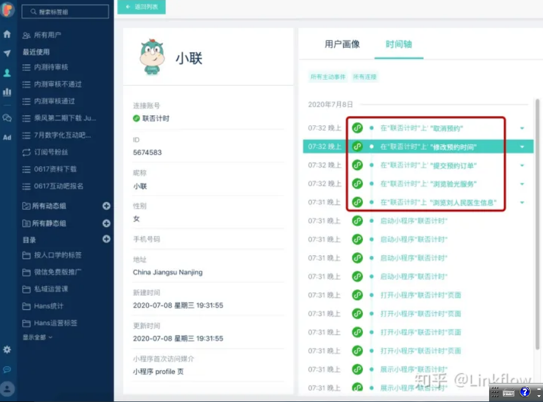
Task: Click the timeline vertical scrollbar
Action: pos(537,224)
